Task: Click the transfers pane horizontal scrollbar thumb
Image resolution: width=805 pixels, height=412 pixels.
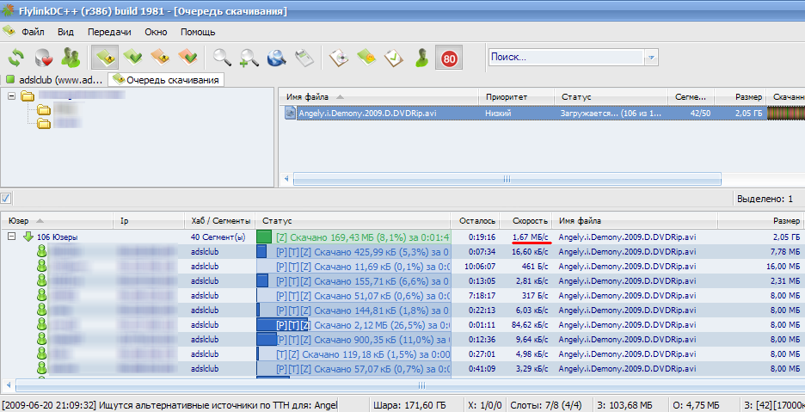Action: click(x=421, y=385)
